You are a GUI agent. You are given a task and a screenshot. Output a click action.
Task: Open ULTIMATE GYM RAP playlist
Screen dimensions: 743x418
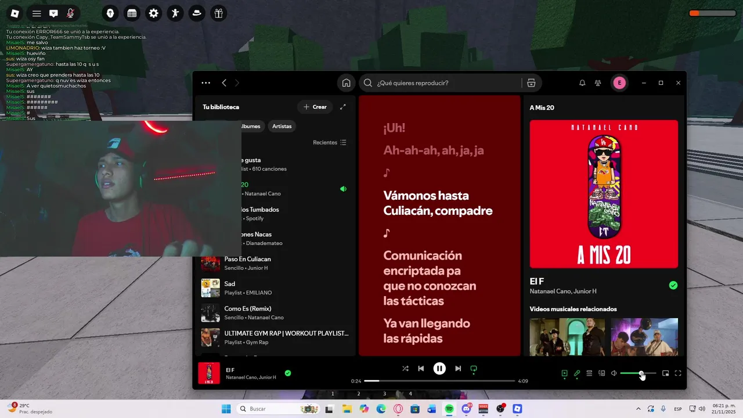[275, 337]
